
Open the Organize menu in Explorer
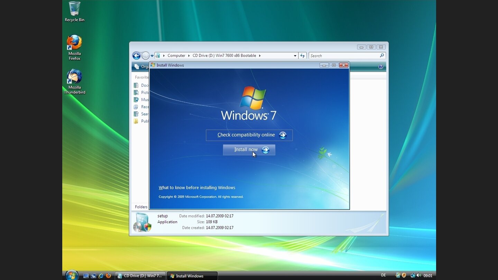pyautogui.click(x=141, y=67)
